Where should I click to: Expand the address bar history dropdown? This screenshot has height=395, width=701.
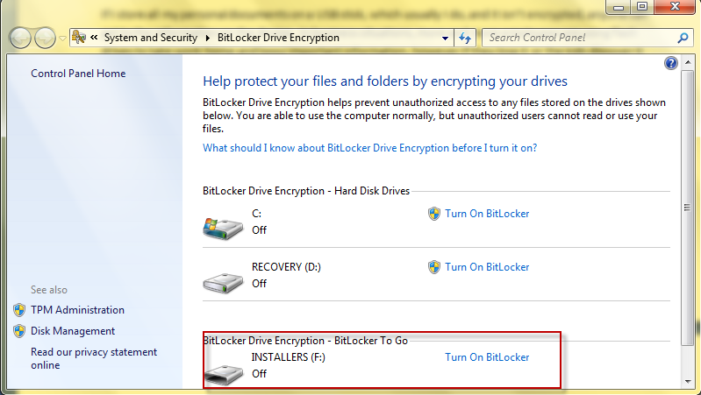point(445,38)
